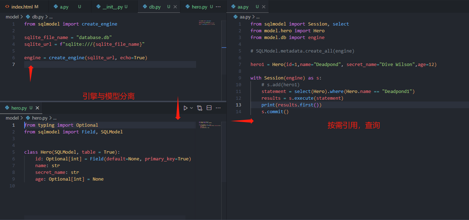Open More Actions in lower hero.py group

coord(218,108)
